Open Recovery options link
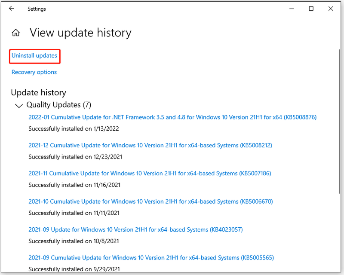Screen dimensions: 344x275 (x=34, y=72)
